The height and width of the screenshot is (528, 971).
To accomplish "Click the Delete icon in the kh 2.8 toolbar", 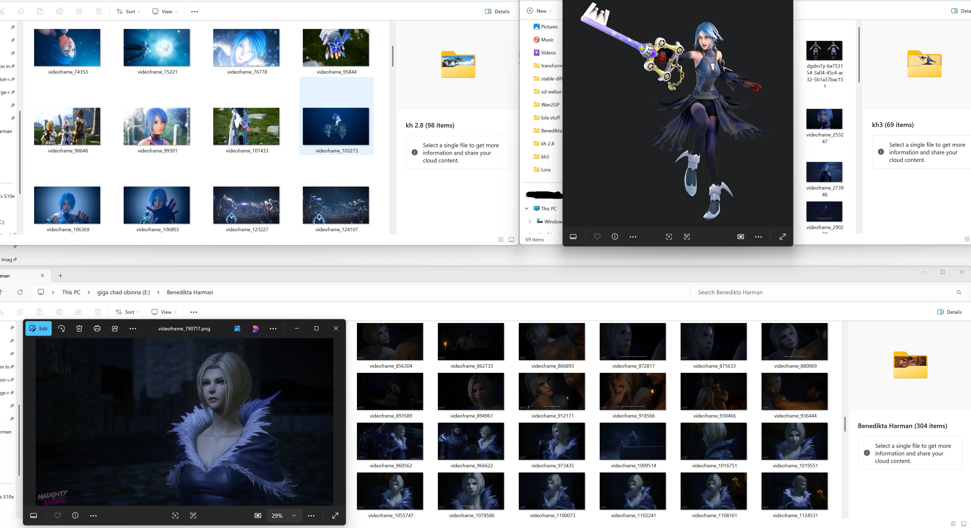I will tap(99, 11).
